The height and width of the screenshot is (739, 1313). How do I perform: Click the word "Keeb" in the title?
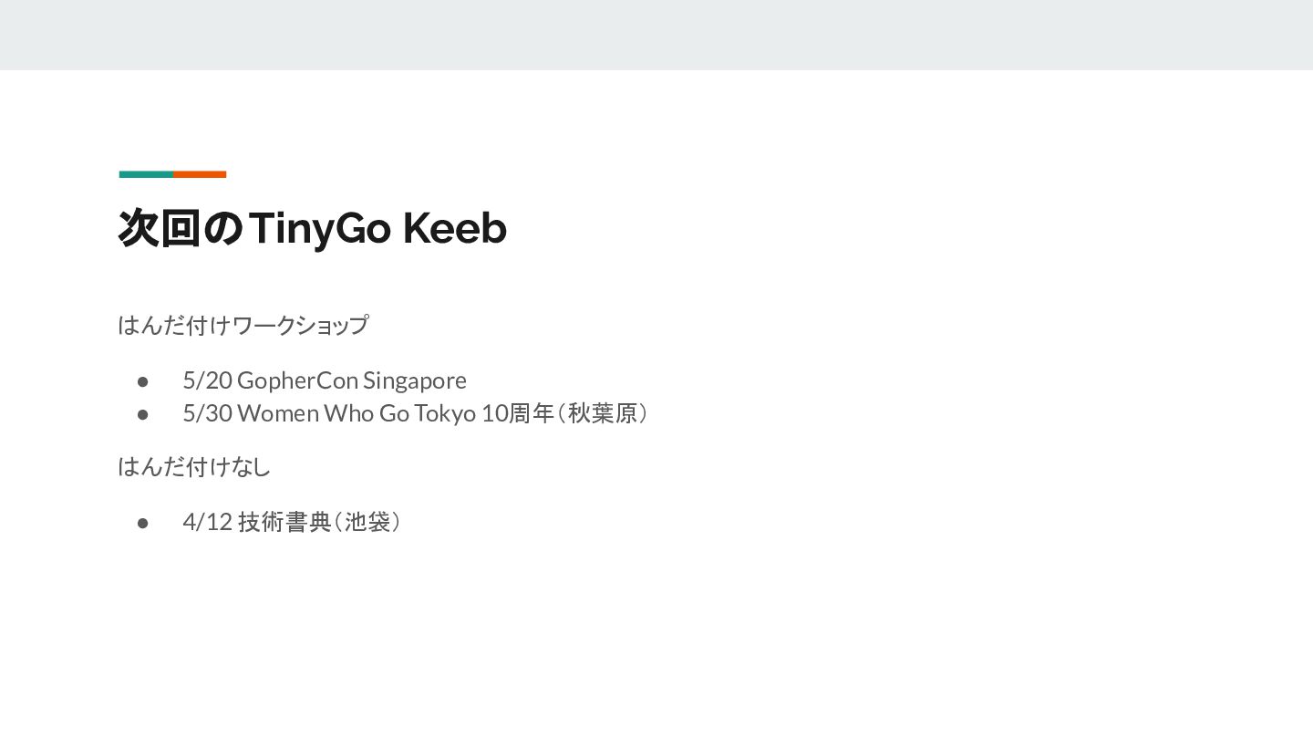click(454, 228)
